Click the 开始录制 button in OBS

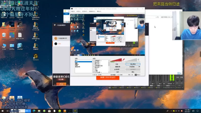coord(132,67)
